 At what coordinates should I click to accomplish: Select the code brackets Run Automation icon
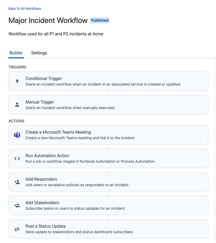pyautogui.click(x=17, y=158)
